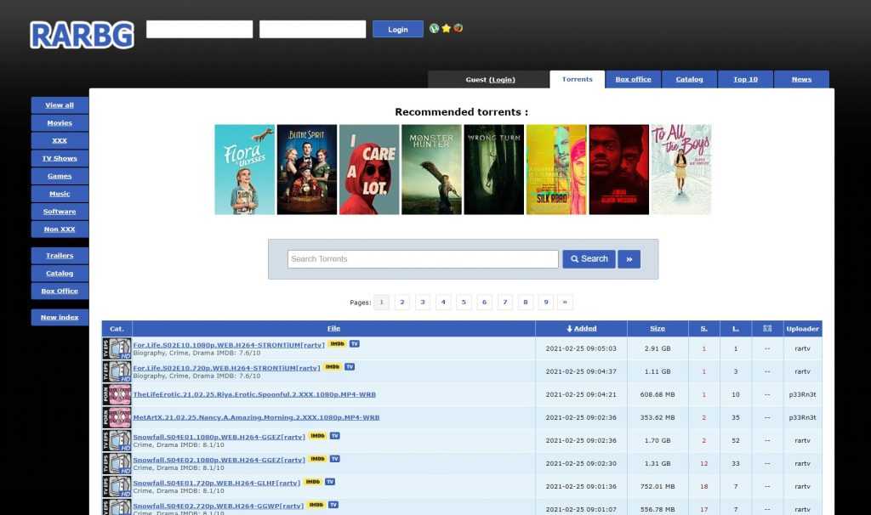Click the blue Search button
Screen dimensions: 871x515
click(x=589, y=259)
